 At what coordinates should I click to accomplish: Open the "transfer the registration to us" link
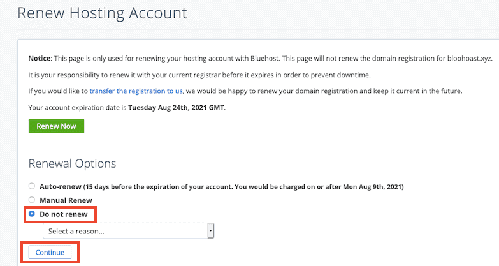point(136,91)
